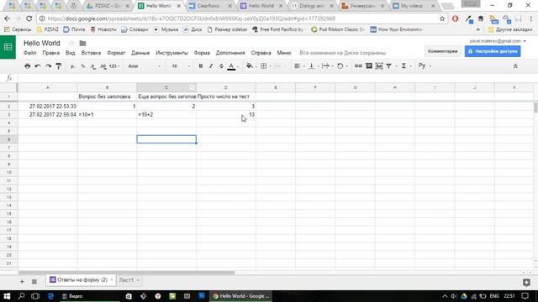Increase decimal places
This screenshot has width=538, height=302.
click(x=103, y=66)
